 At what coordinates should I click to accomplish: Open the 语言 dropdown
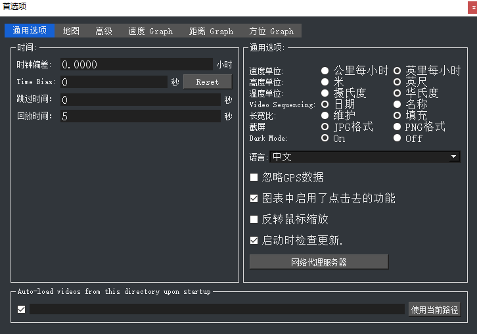point(365,156)
